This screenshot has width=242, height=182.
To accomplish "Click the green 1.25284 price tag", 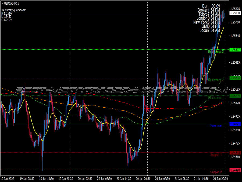I will 235,78.
